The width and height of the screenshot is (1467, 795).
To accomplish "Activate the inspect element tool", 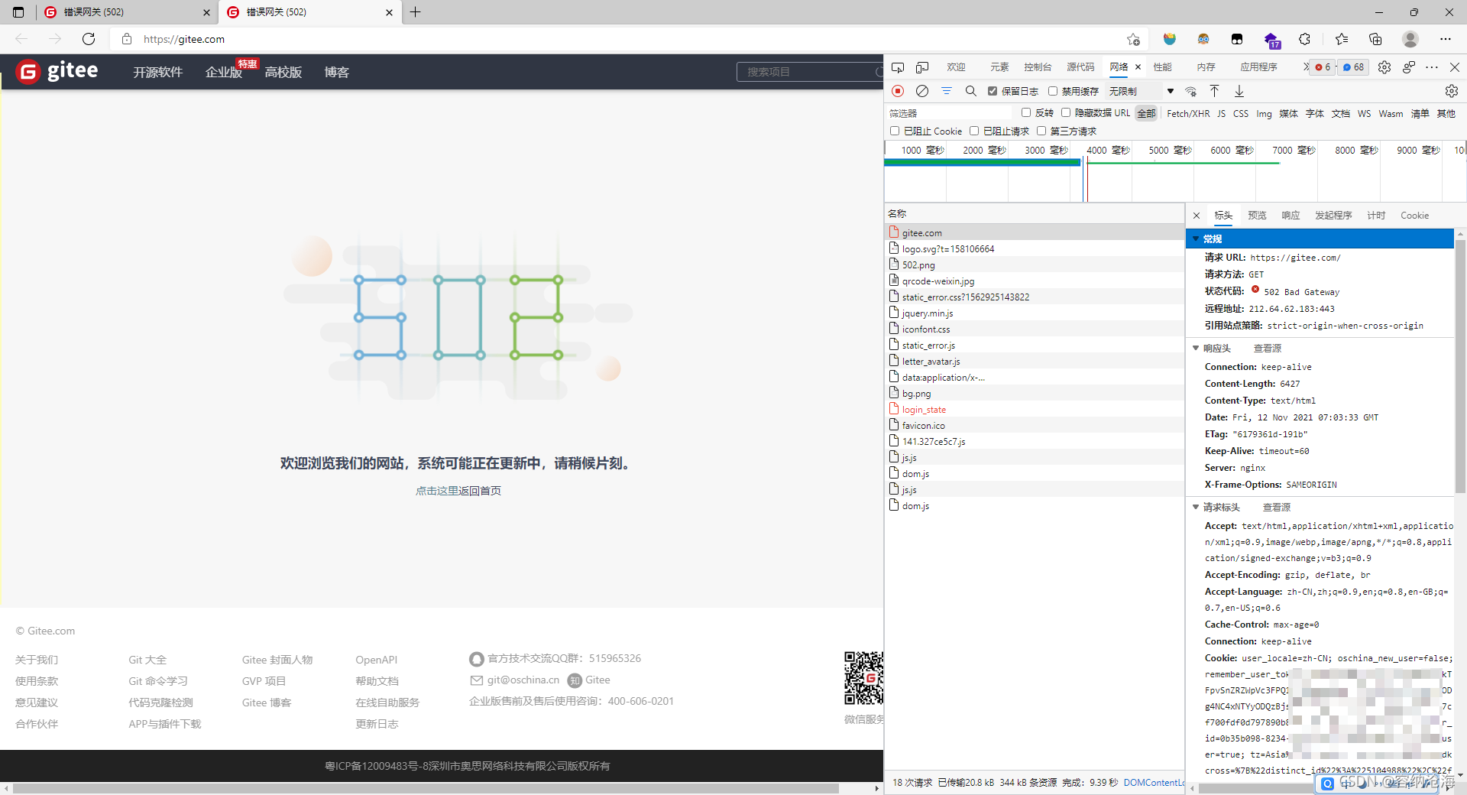I will pos(898,67).
